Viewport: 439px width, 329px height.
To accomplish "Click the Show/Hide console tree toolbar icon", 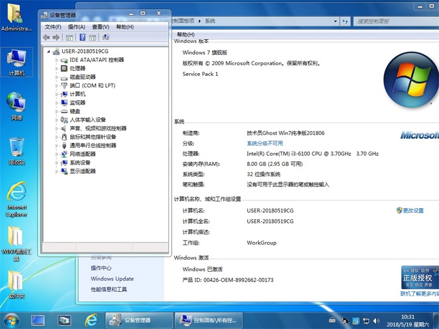I will [69, 38].
